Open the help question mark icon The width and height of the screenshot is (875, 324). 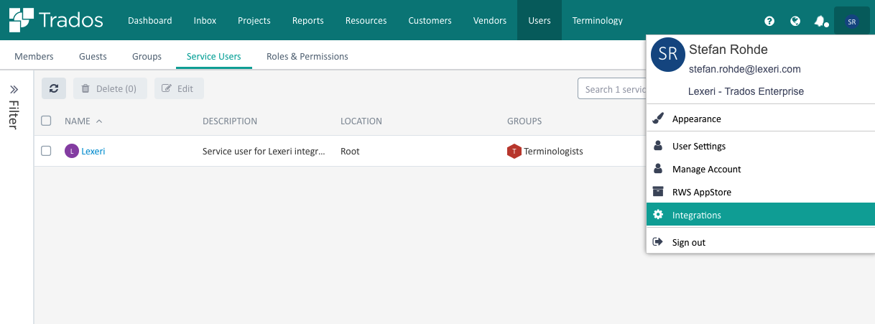coord(769,21)
